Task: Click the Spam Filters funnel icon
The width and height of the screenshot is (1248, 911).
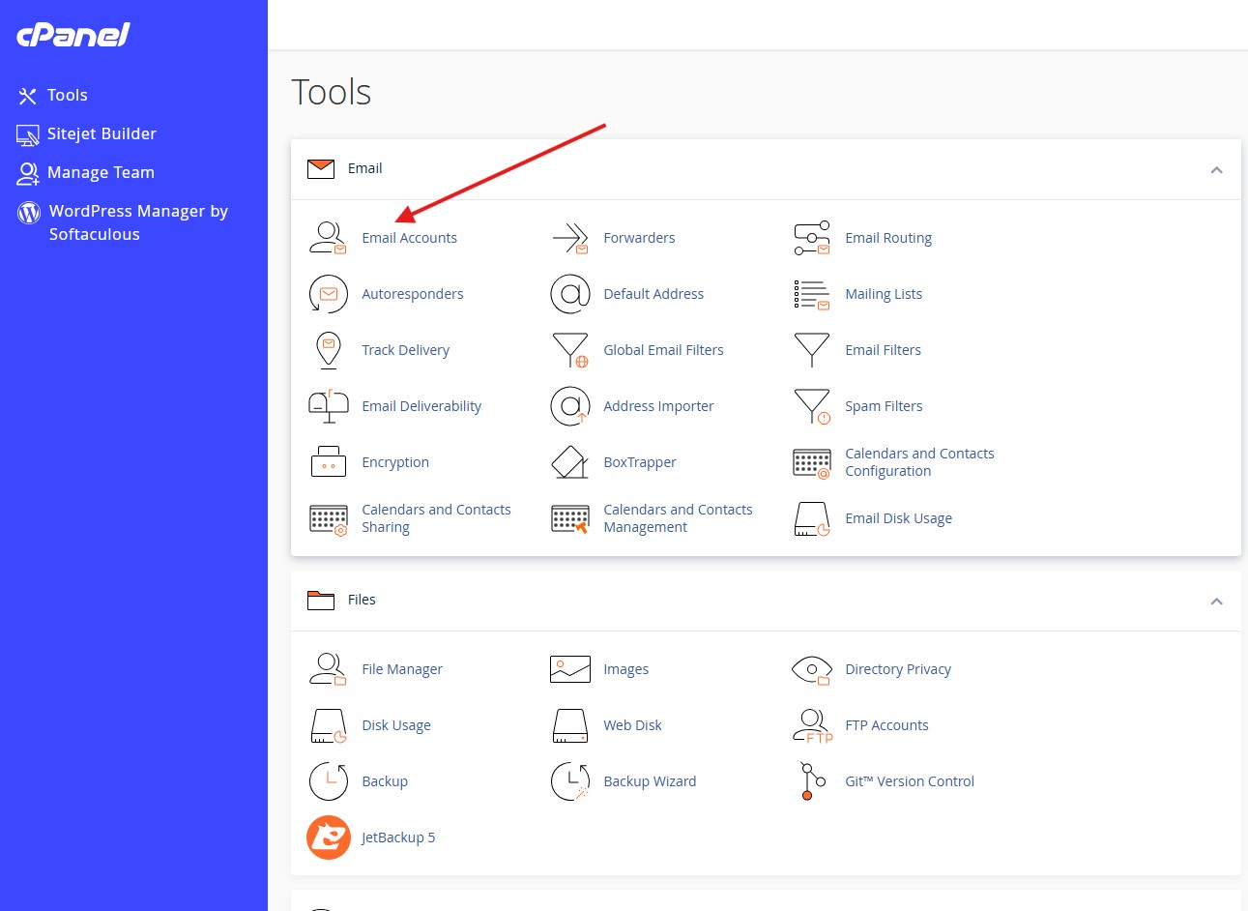Action: (811, 406)
